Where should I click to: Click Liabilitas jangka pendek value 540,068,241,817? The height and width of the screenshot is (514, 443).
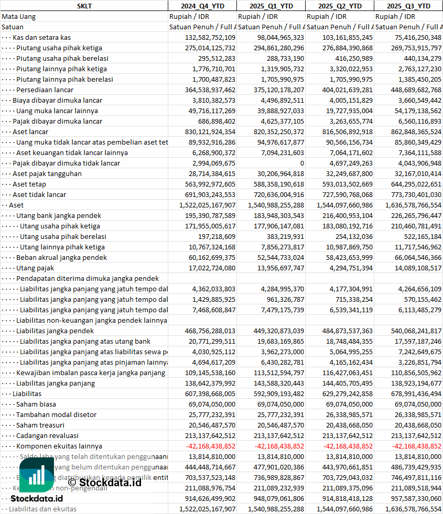pyautogui.click(x=416, y=331)
